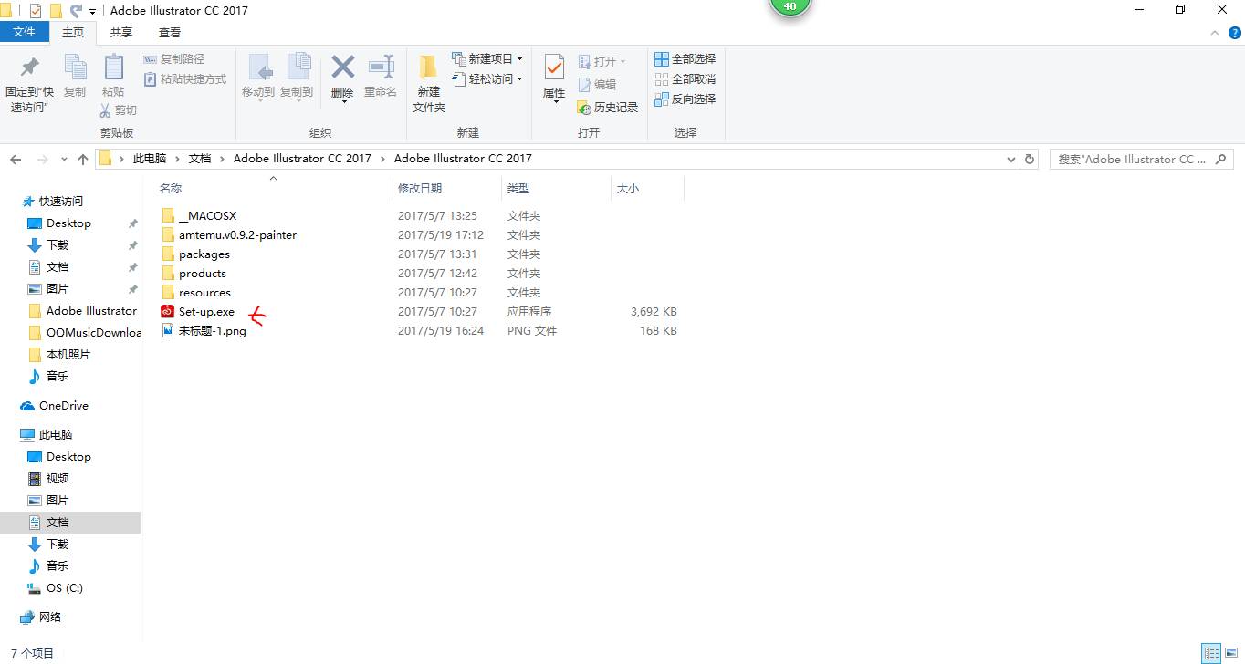Sort by Date modified (修改日期) column
The image size is (1245, 664).
[x=420, y=188]
